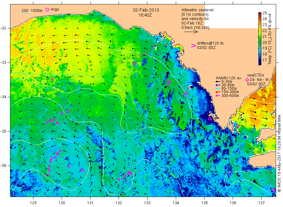The height and width of the screenshot is (207, 283).
Task: Click drifter track arrows near 129.7E, 34.7S
Action: pos(52,121)
